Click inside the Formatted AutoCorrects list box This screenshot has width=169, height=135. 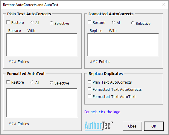[x=123, y=45]
